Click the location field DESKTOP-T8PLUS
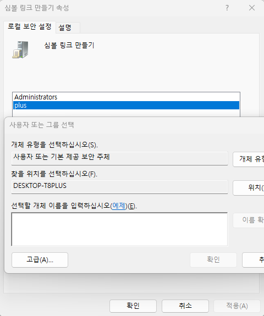 [119, 187]
